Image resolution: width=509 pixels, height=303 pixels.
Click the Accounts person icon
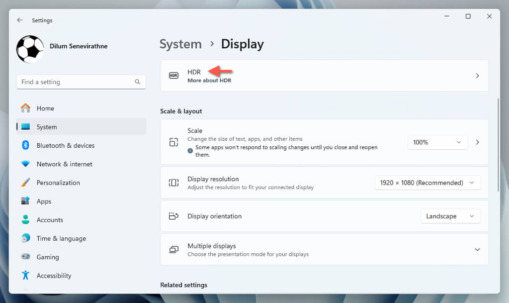click(26, 219)
